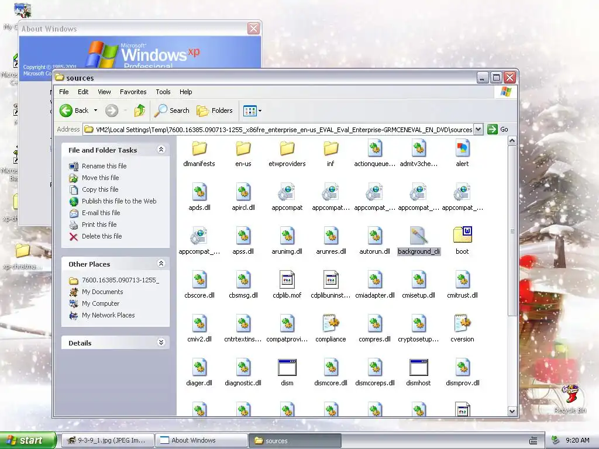Collapse the File and Folder Tasks panel

click(x=161, y=150)
